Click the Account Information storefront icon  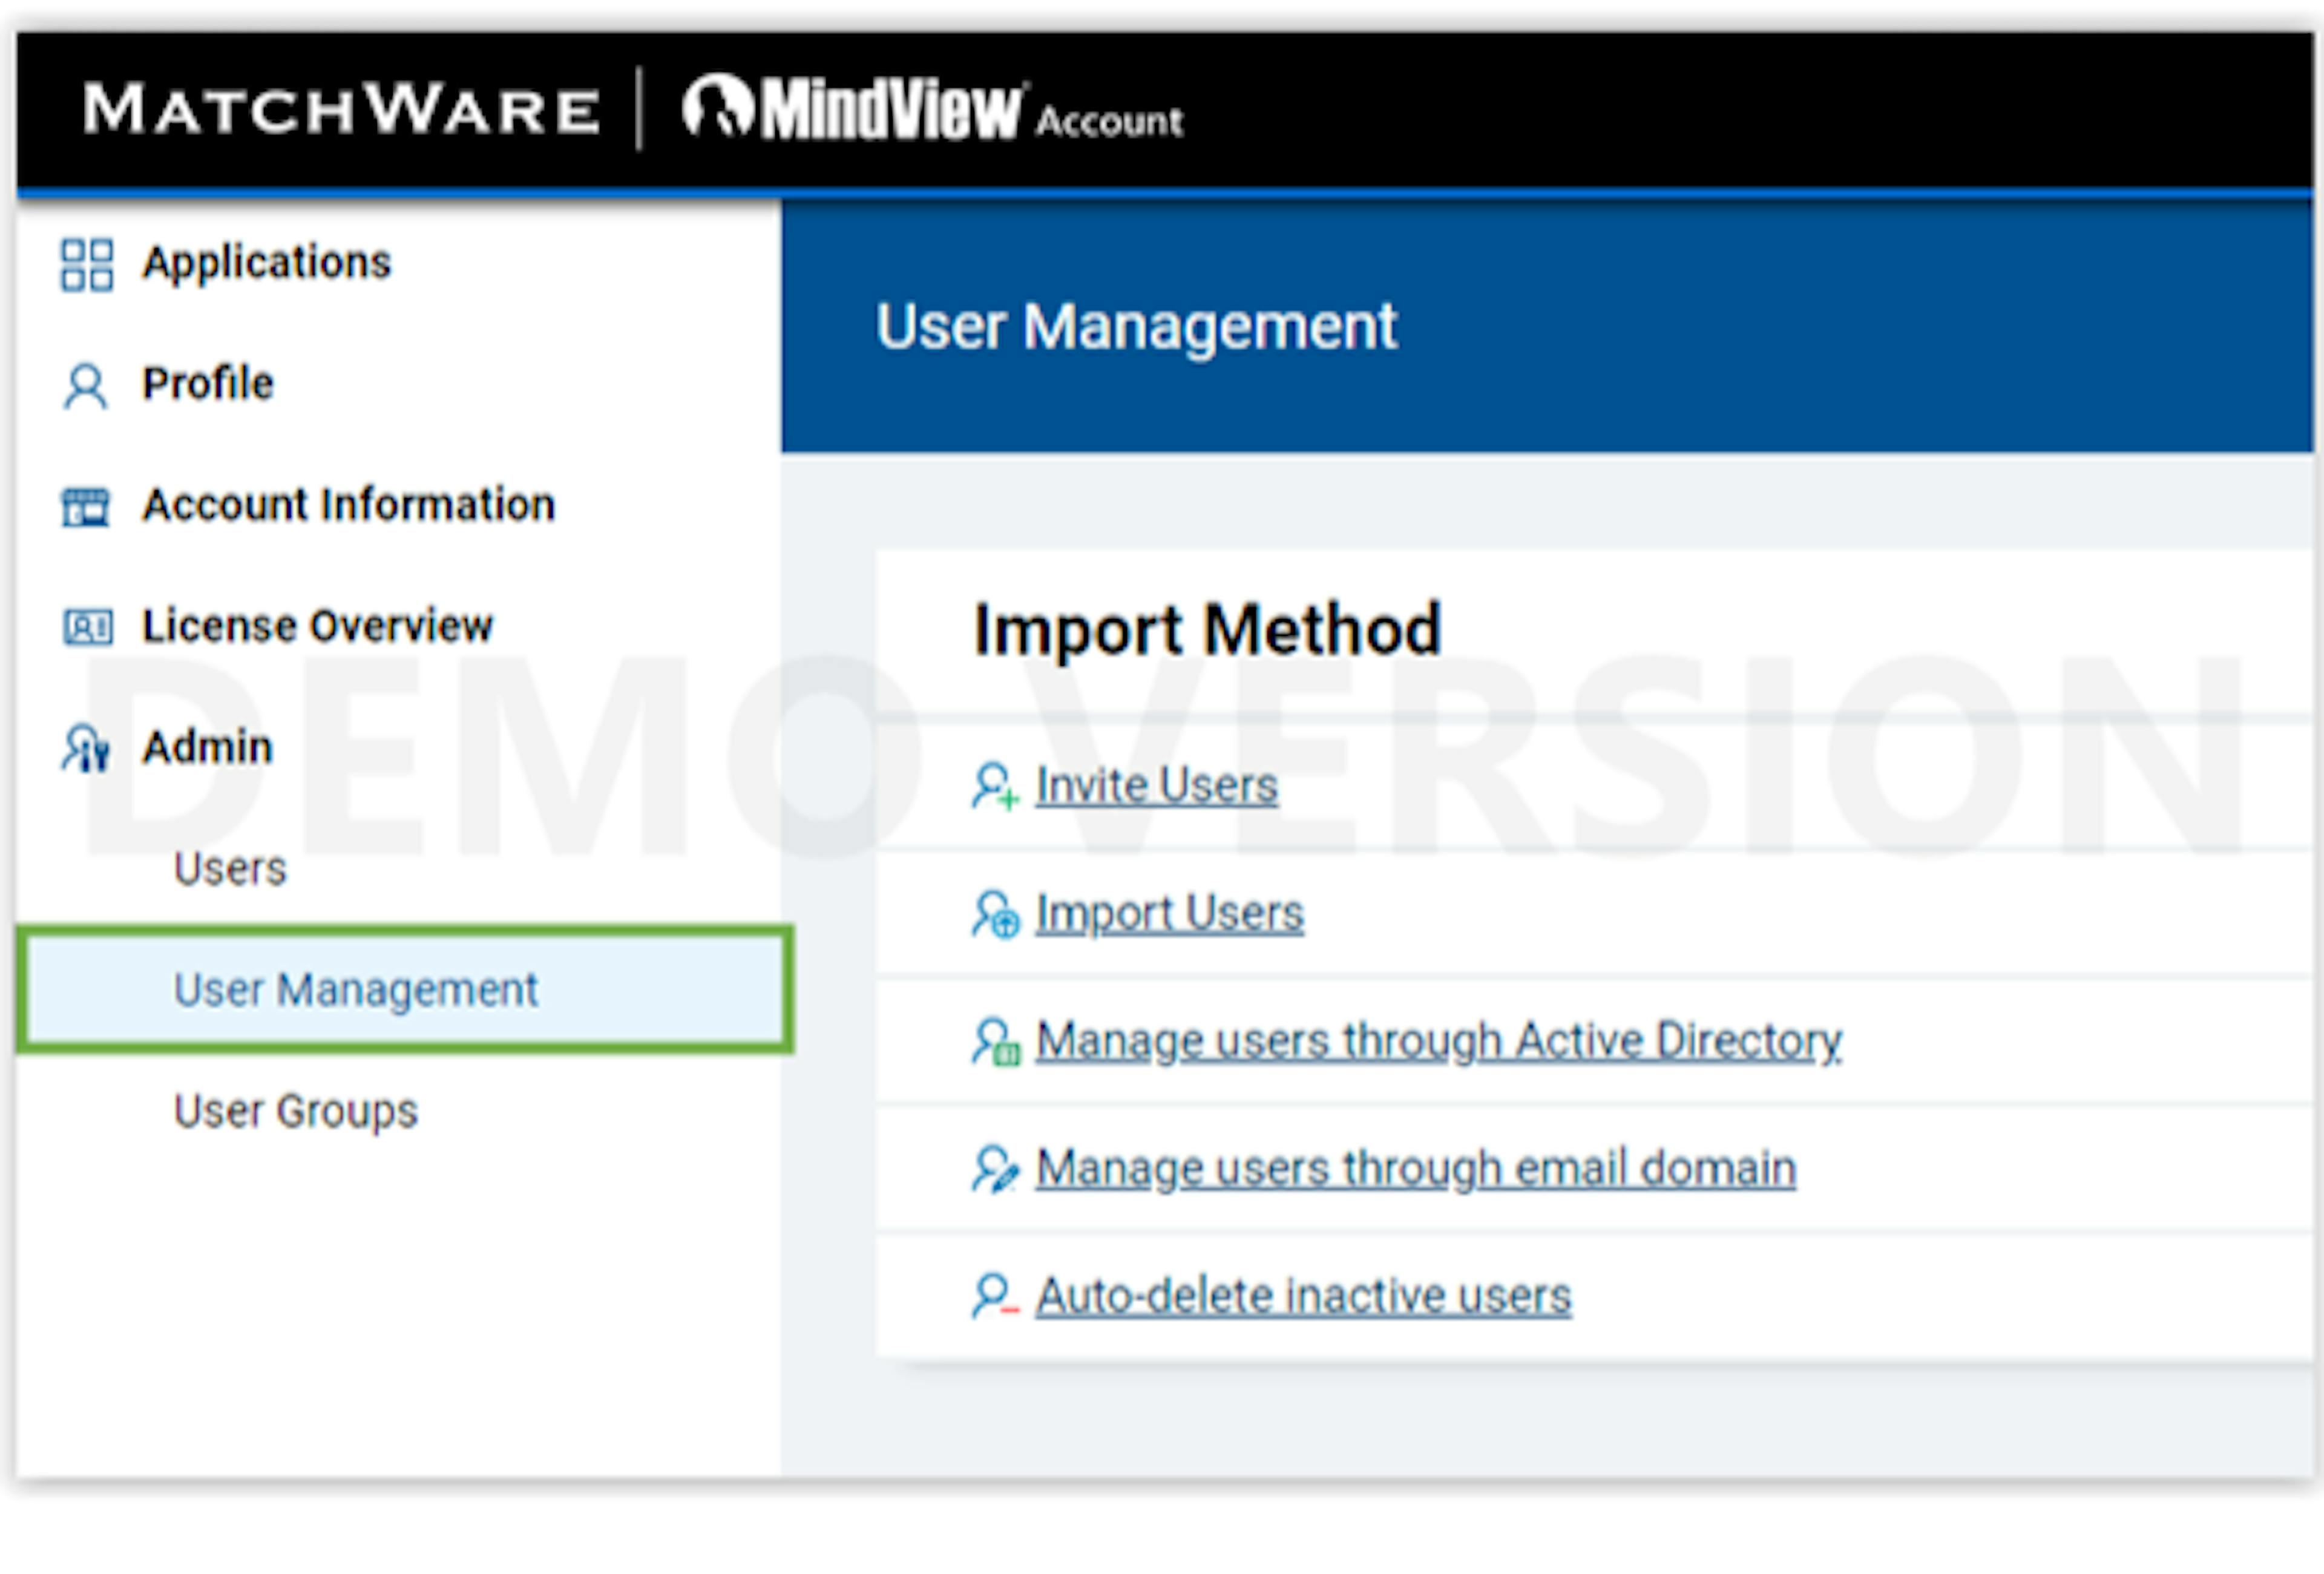pos(86,506)
